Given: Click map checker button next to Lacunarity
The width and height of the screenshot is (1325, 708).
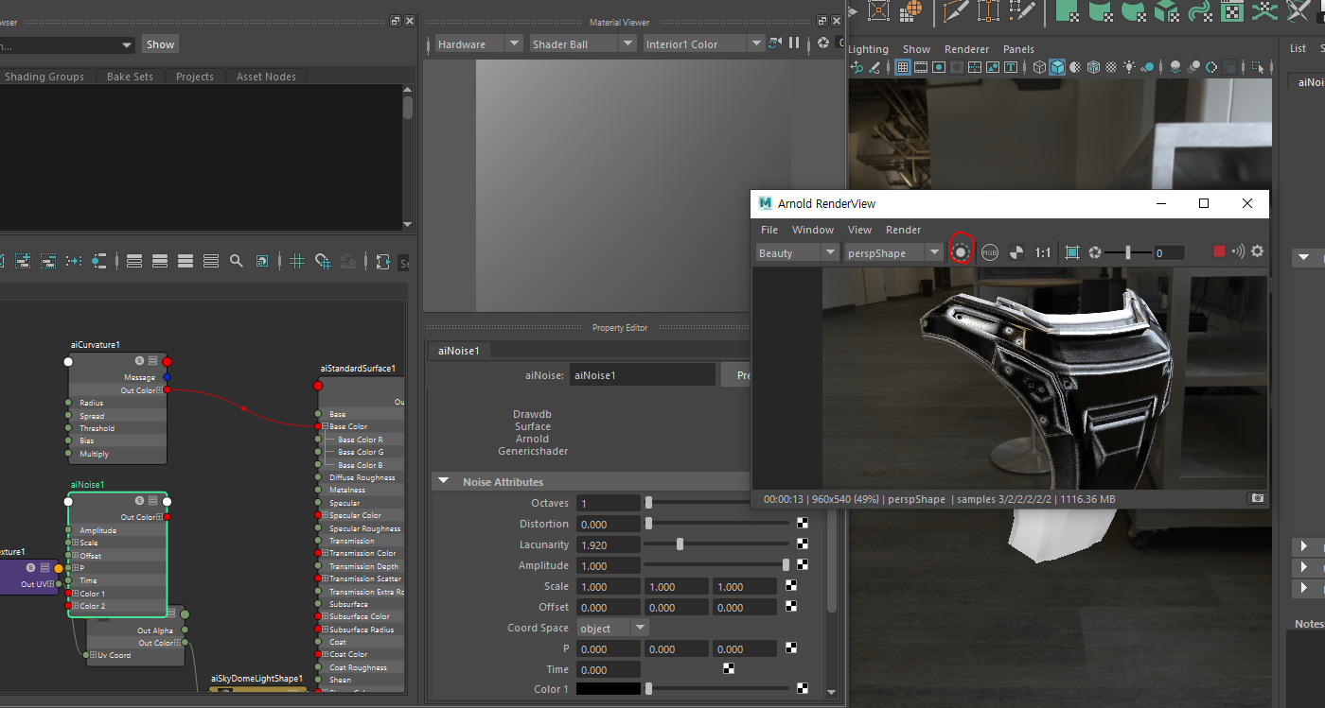Looking at the screenshot, I should click(x=803, y=544).
